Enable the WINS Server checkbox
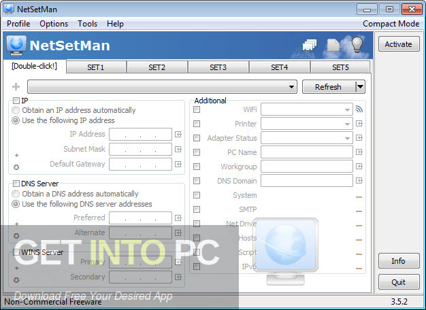The width and height of the screenshot is (426, 310). pyautogui.click(x=16, y=252)
